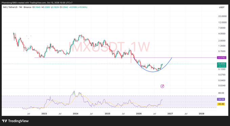Open the USDT currency label
230x126 pixels.
click(x=222, y=7)
